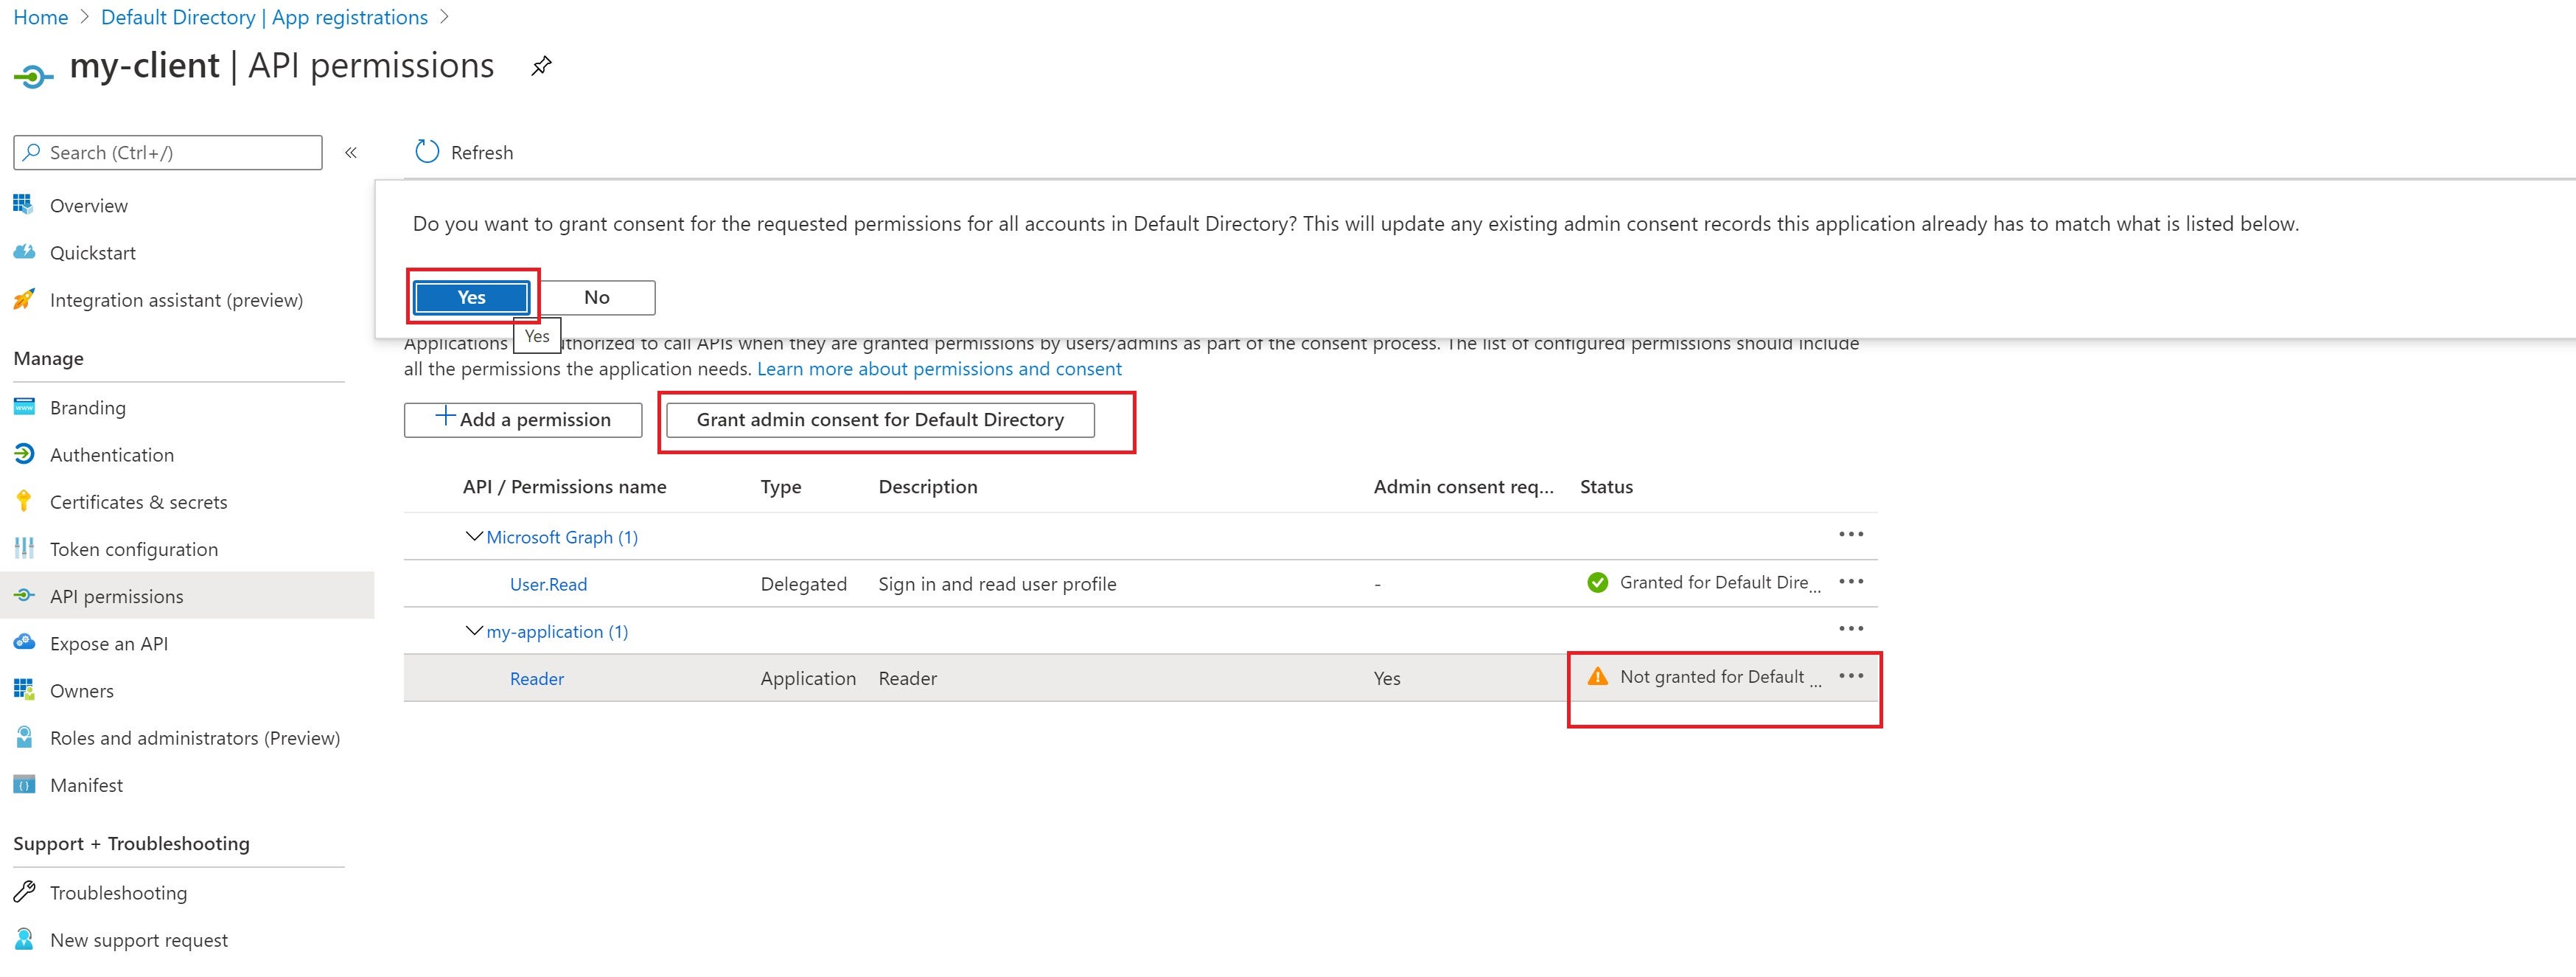The height and width of the screenshot is (977, 2576).
Task: Open the ellipsis menu for Microsoft Graph
Action: pyautogui.click(x=1851, y=534)
